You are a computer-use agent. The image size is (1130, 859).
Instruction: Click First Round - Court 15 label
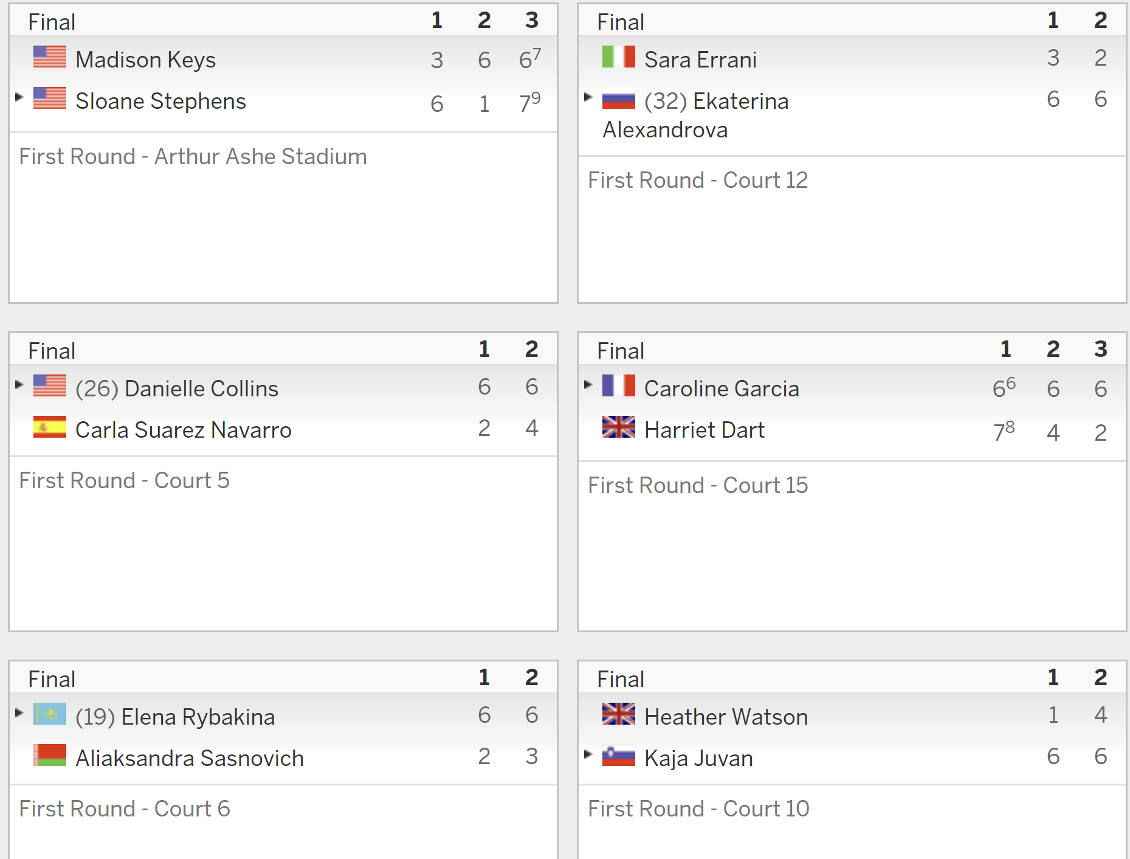click(x=698, y=485)
